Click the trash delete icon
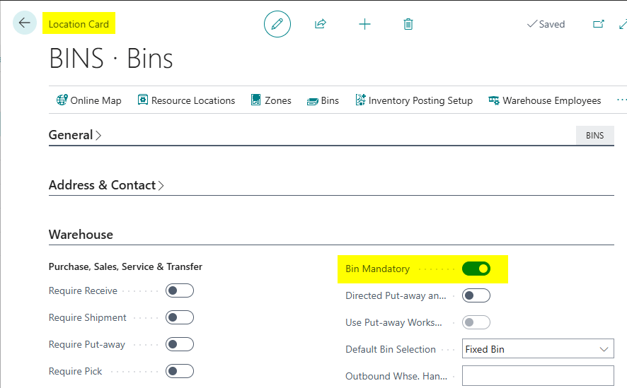 408,24
